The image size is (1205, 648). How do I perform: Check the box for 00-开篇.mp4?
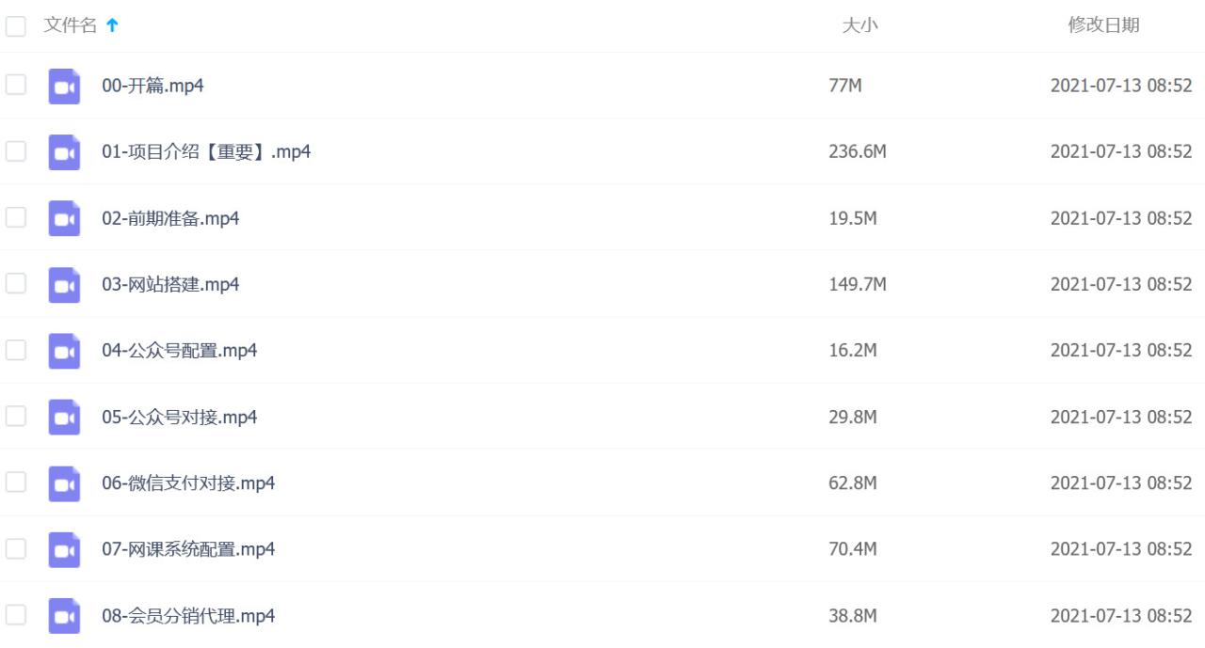(x=16, y=86)
